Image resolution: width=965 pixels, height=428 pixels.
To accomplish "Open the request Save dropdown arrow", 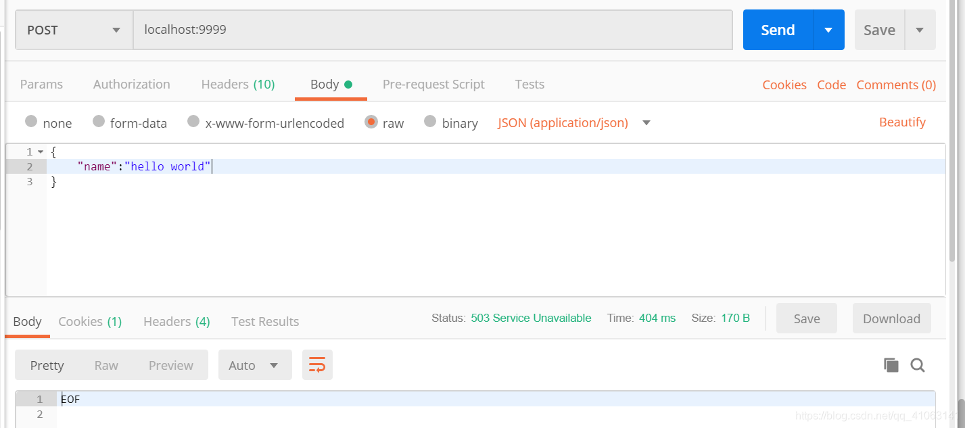I will click(x=920, y=30).
